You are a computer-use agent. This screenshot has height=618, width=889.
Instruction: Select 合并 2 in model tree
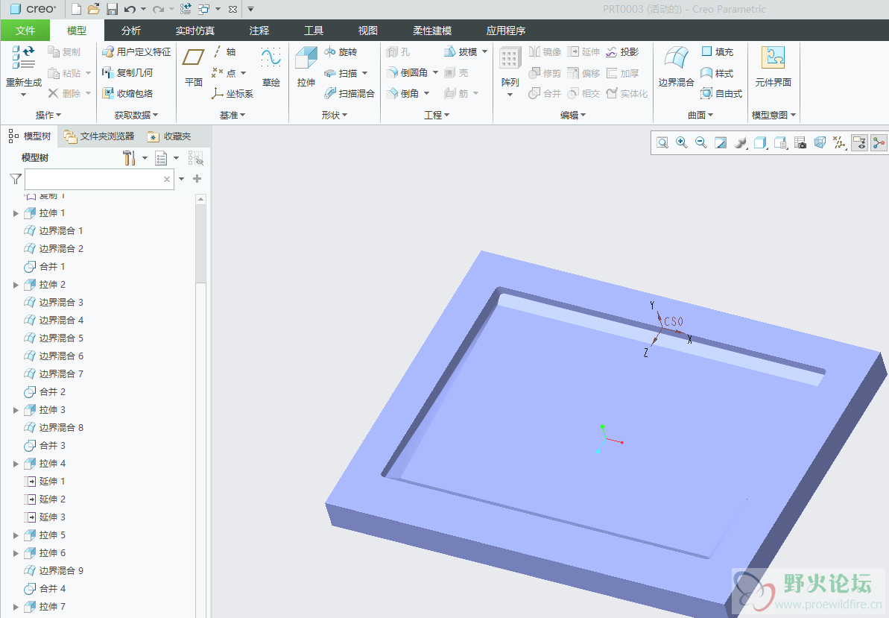tap(45, 392)
